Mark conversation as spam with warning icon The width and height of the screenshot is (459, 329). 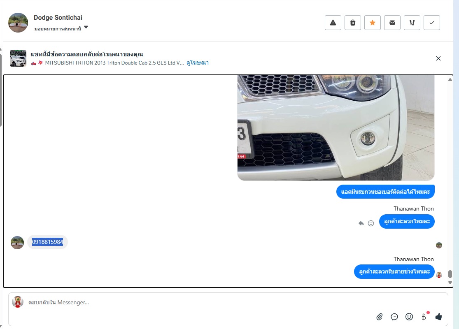[x=333, y=23]
